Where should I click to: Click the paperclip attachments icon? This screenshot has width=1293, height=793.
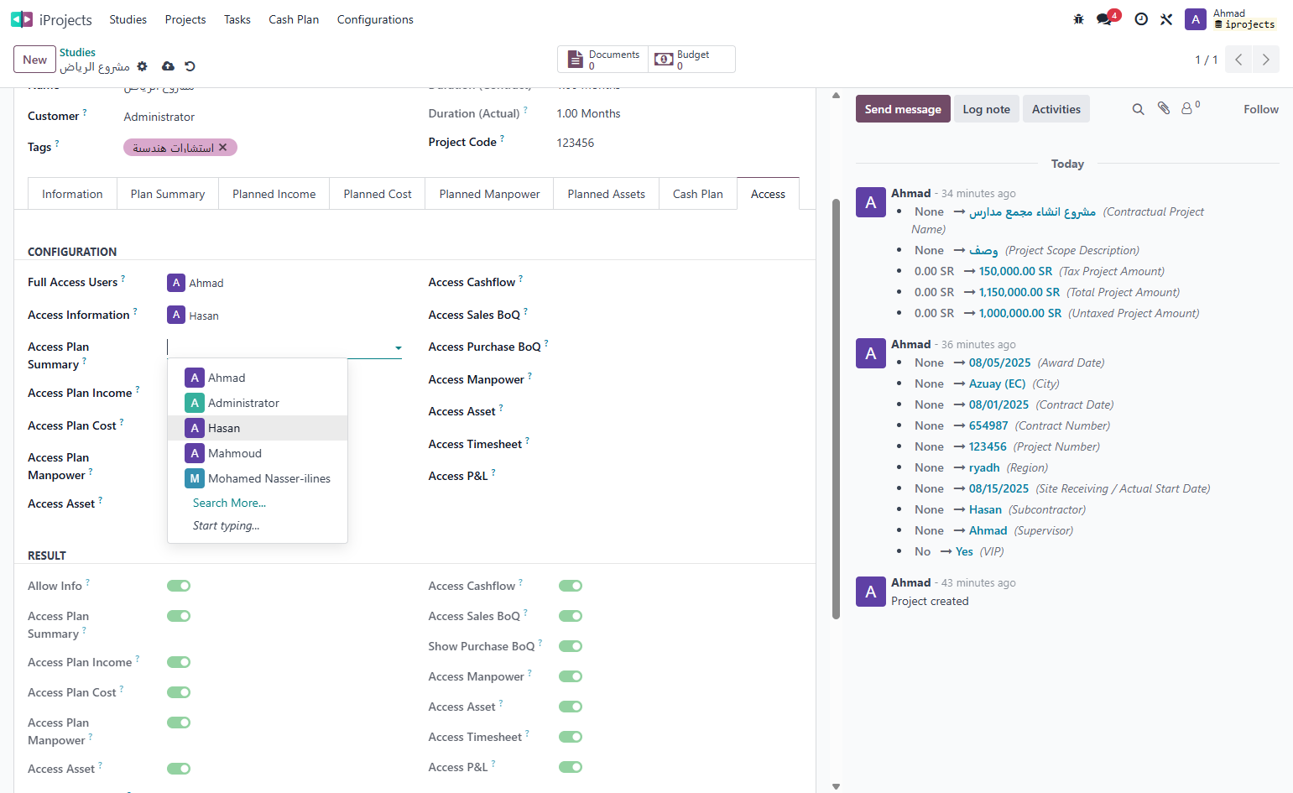[x=1164, y=108]
